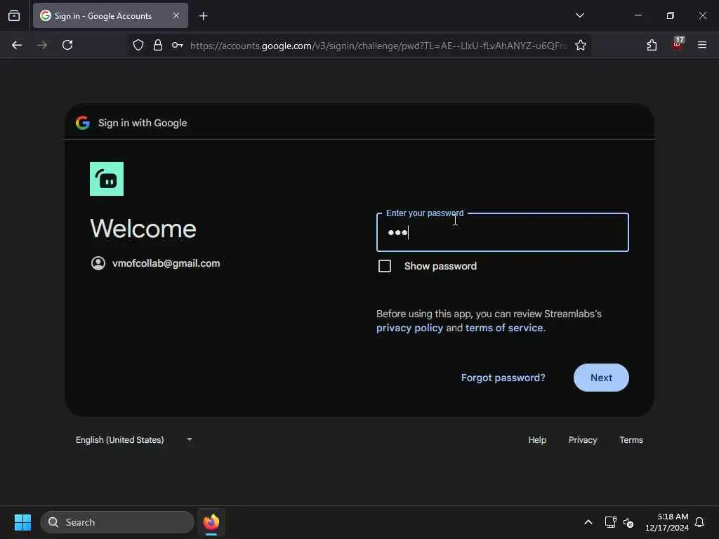Close the Sign in - Google Accounts tab
This screenshot has width=719, height=539.
click(176, 15)
